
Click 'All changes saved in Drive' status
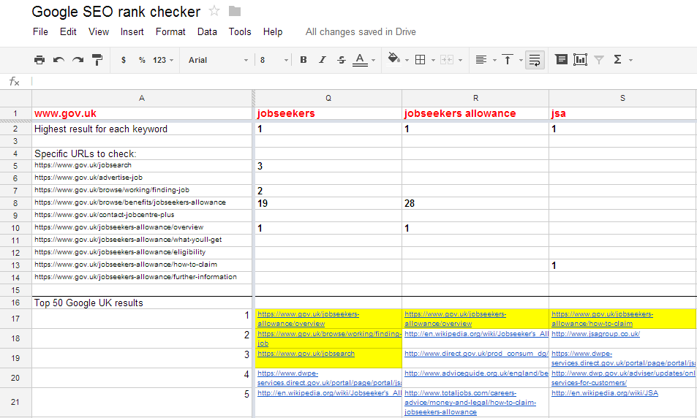361,32
